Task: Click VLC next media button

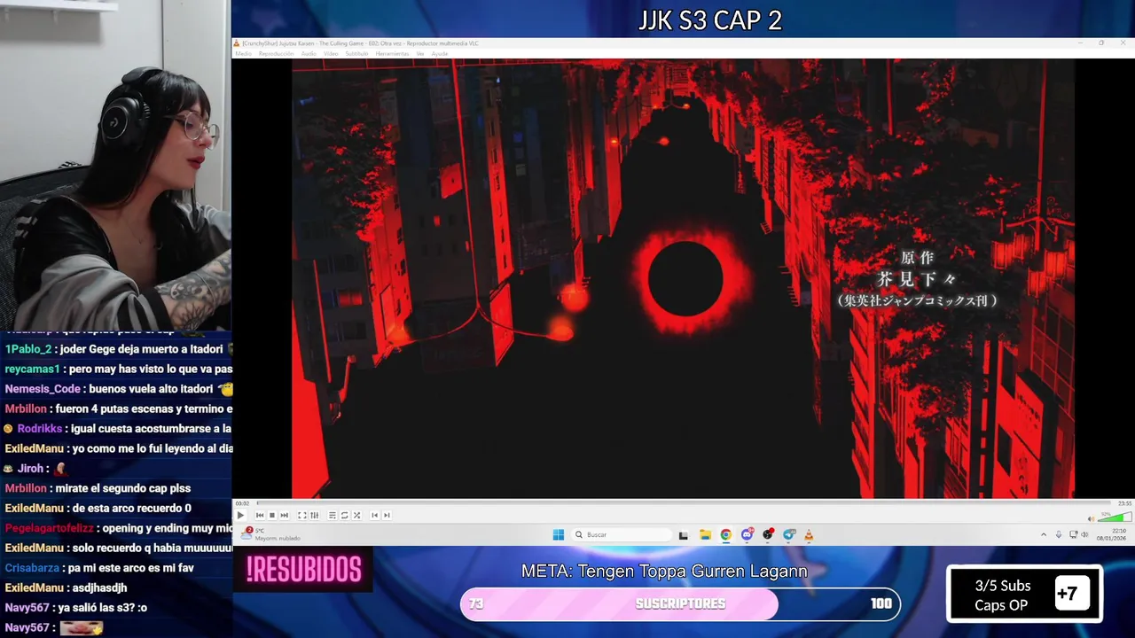Action: coord(284,515)
